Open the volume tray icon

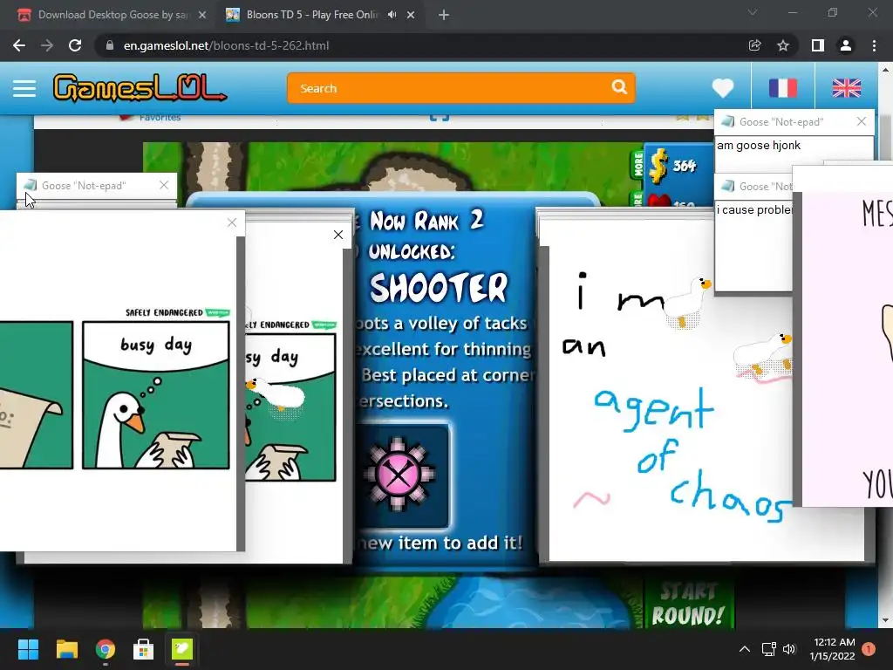(x=788, y=649)
